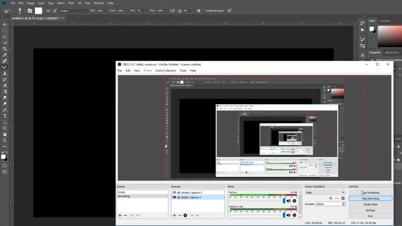The width and height of the screenshot is (402, 226).
Task: Select the Eyedropper tool
Action: tap(4, 55)
